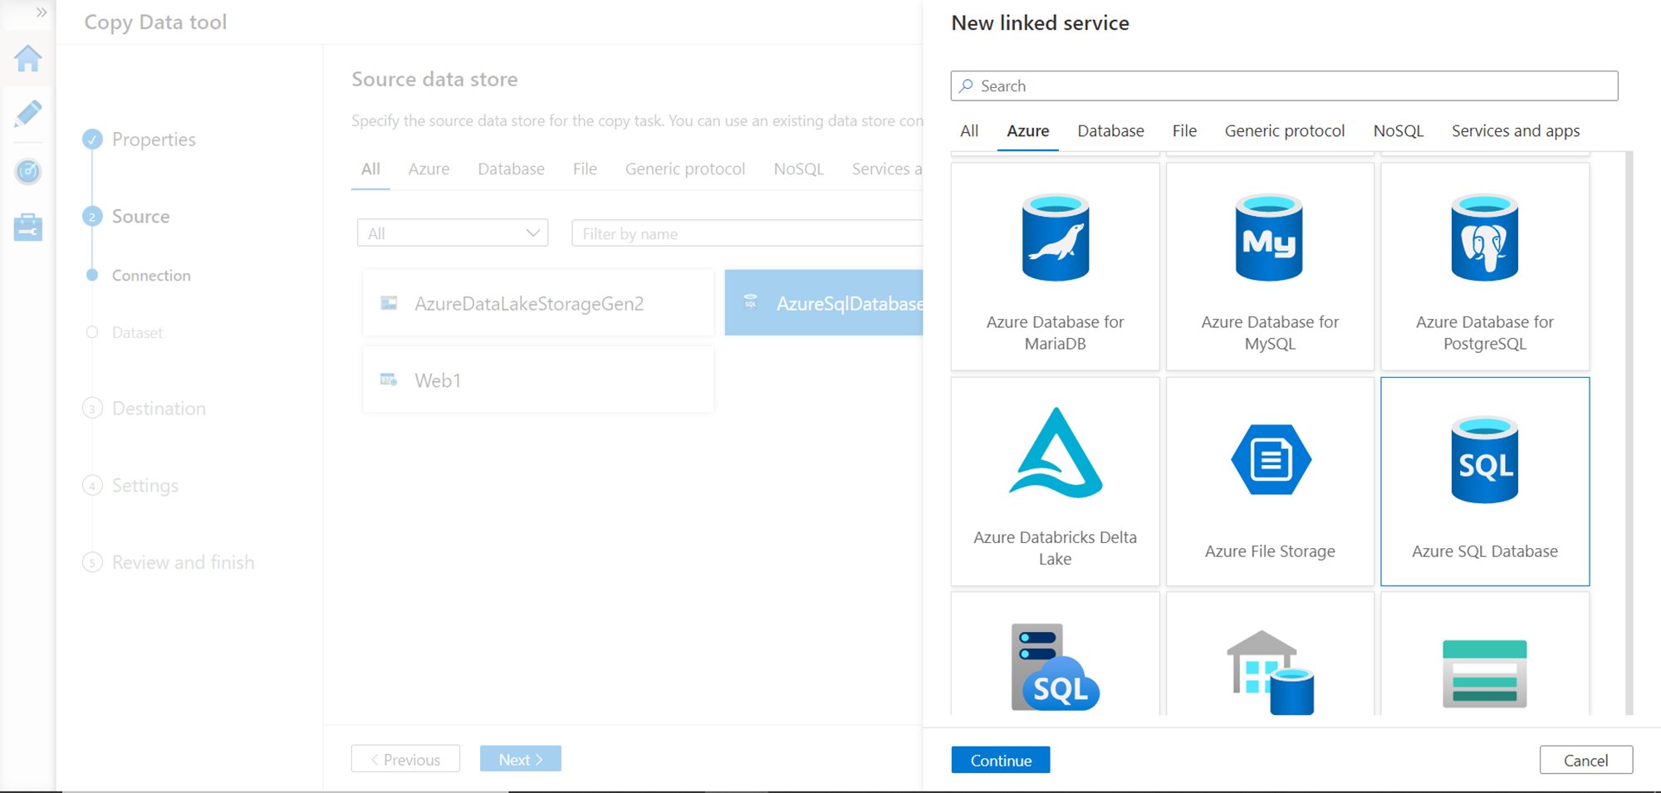1661x793 pixels.
Task: Go to the Review and finish step
Action: 184,562
